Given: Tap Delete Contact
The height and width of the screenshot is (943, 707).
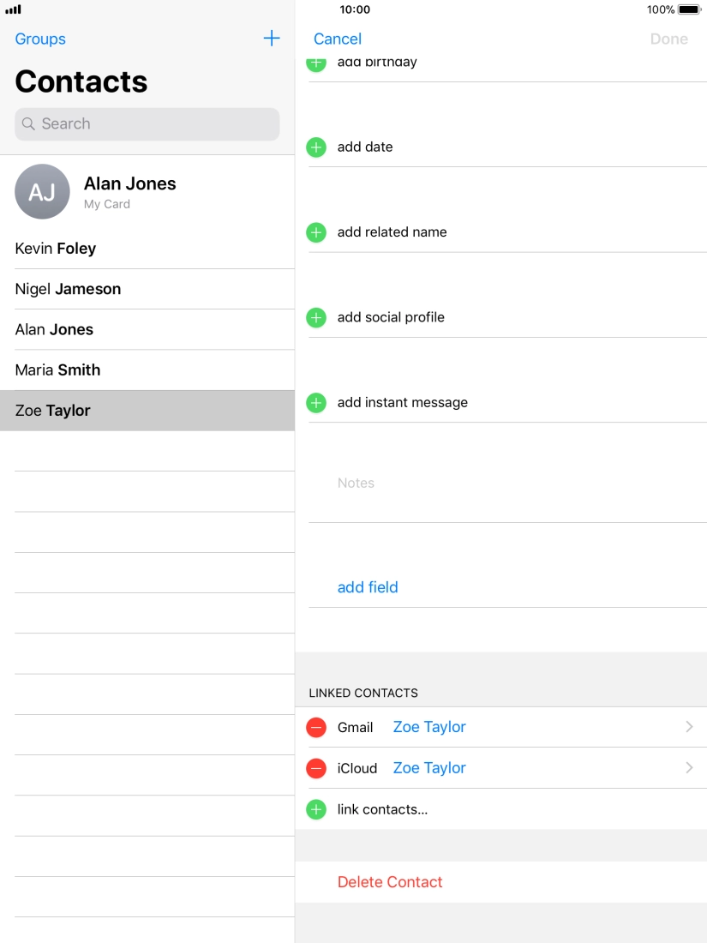Looking at the screenshot, I should (x=390, y=882).
